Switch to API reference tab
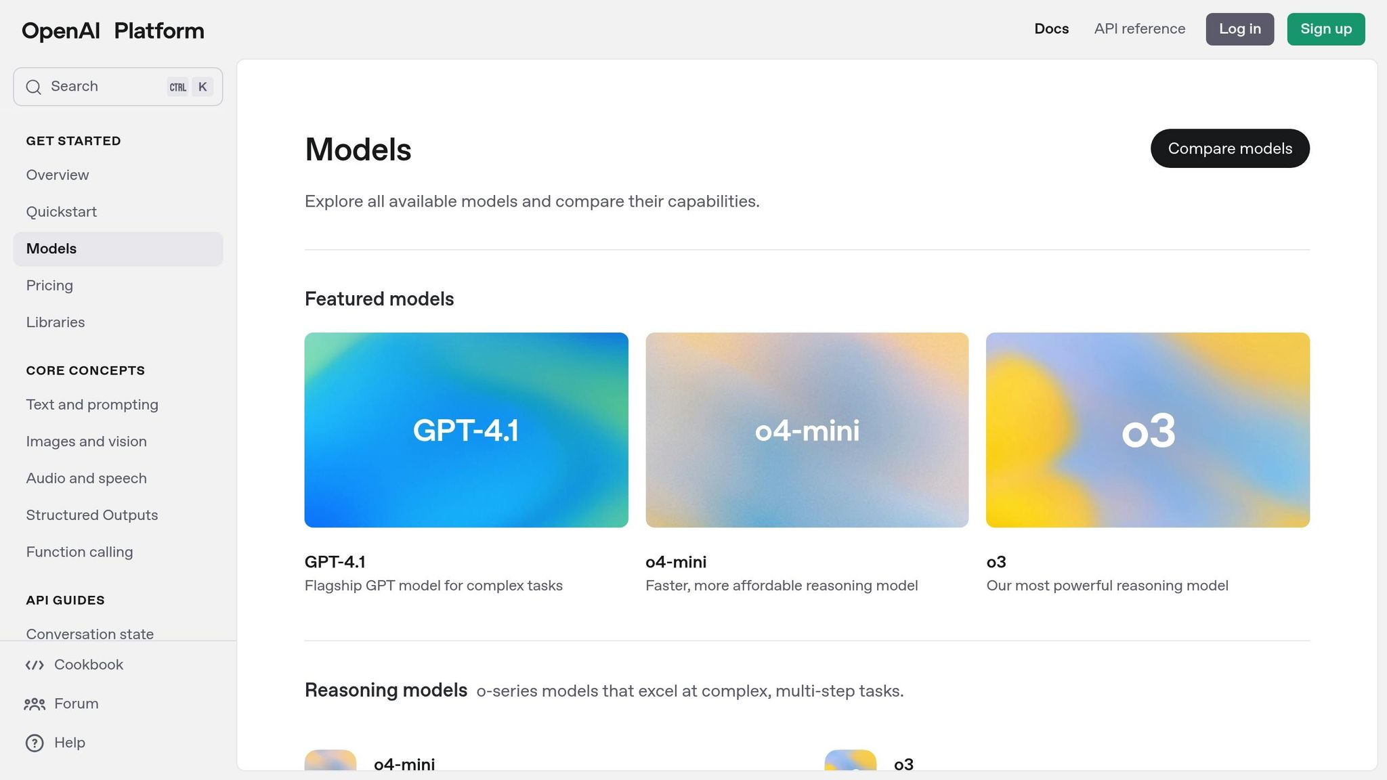This screenshot has height=780, width=1387. (1140, 29)
